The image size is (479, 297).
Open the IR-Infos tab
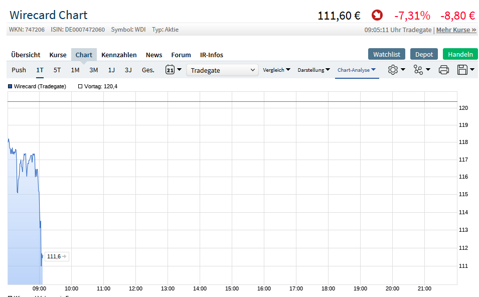[211, 55]
